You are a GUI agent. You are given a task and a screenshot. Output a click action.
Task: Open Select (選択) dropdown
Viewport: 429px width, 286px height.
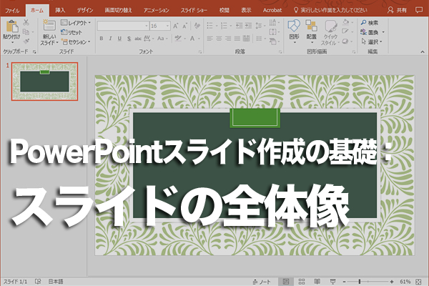tap(372, 42)
